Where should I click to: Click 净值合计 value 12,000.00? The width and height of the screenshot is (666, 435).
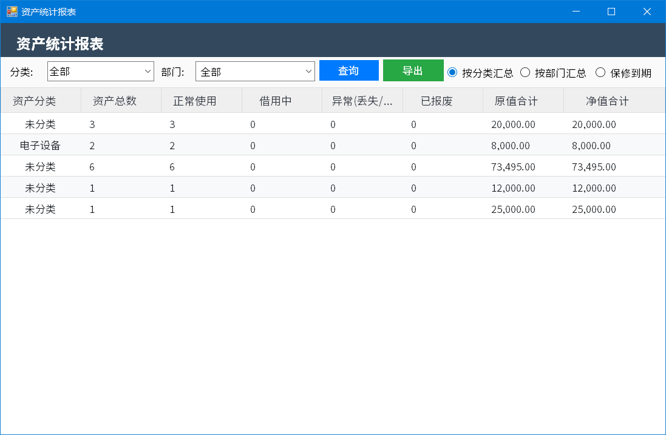(594, 188)
